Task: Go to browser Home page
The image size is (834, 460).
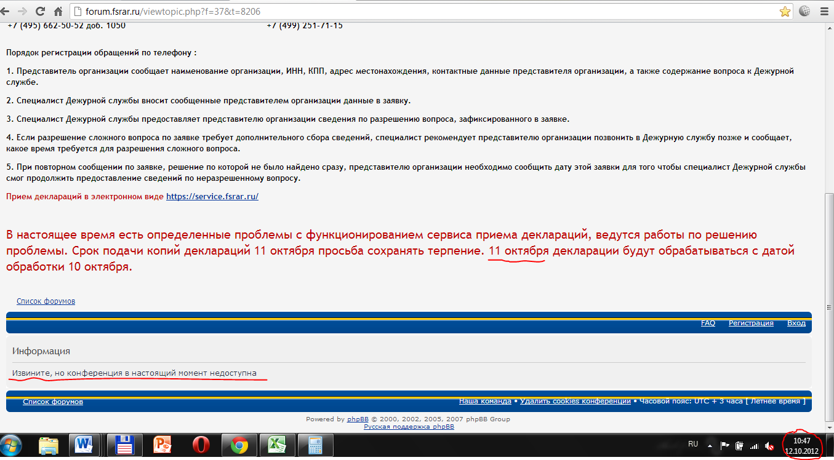Action: tap(58, 11)
